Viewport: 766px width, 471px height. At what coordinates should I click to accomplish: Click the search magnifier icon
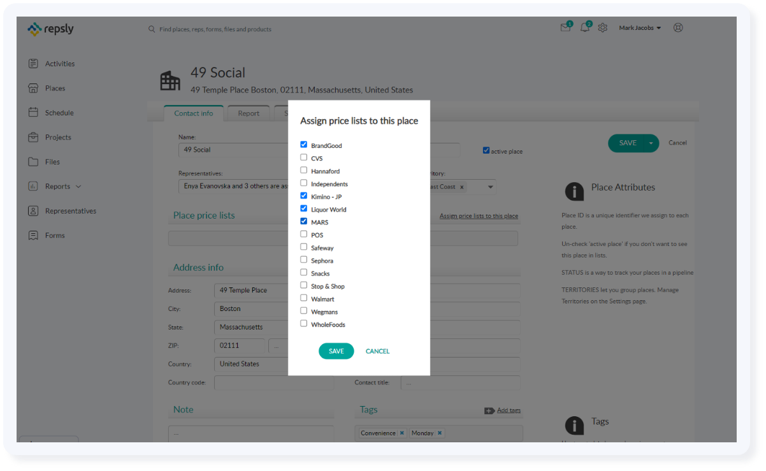pyautogui.click(x=152, y=29)
